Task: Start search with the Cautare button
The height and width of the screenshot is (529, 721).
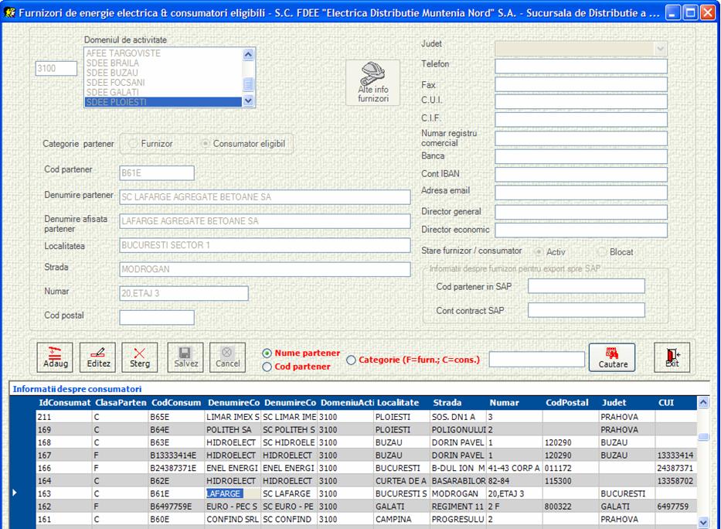Action: tap(612, 357)
